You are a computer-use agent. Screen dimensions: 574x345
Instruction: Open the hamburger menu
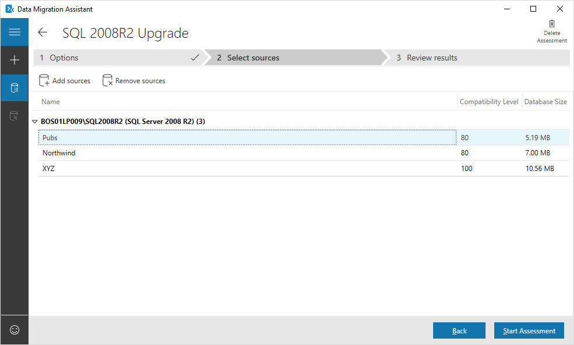(x=15, y=32)
